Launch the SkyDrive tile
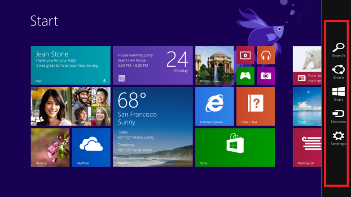The image size is (351, 197). pyautogui.click(x=91, y=147)
